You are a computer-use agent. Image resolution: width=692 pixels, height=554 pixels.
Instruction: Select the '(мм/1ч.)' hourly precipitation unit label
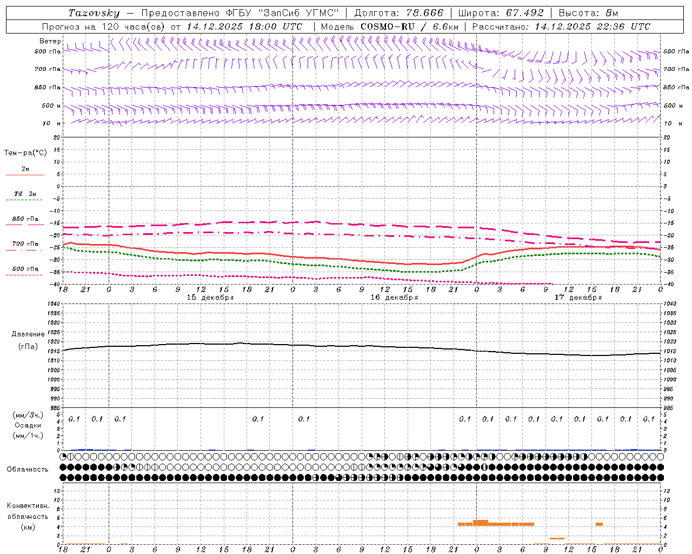[28, 435]
